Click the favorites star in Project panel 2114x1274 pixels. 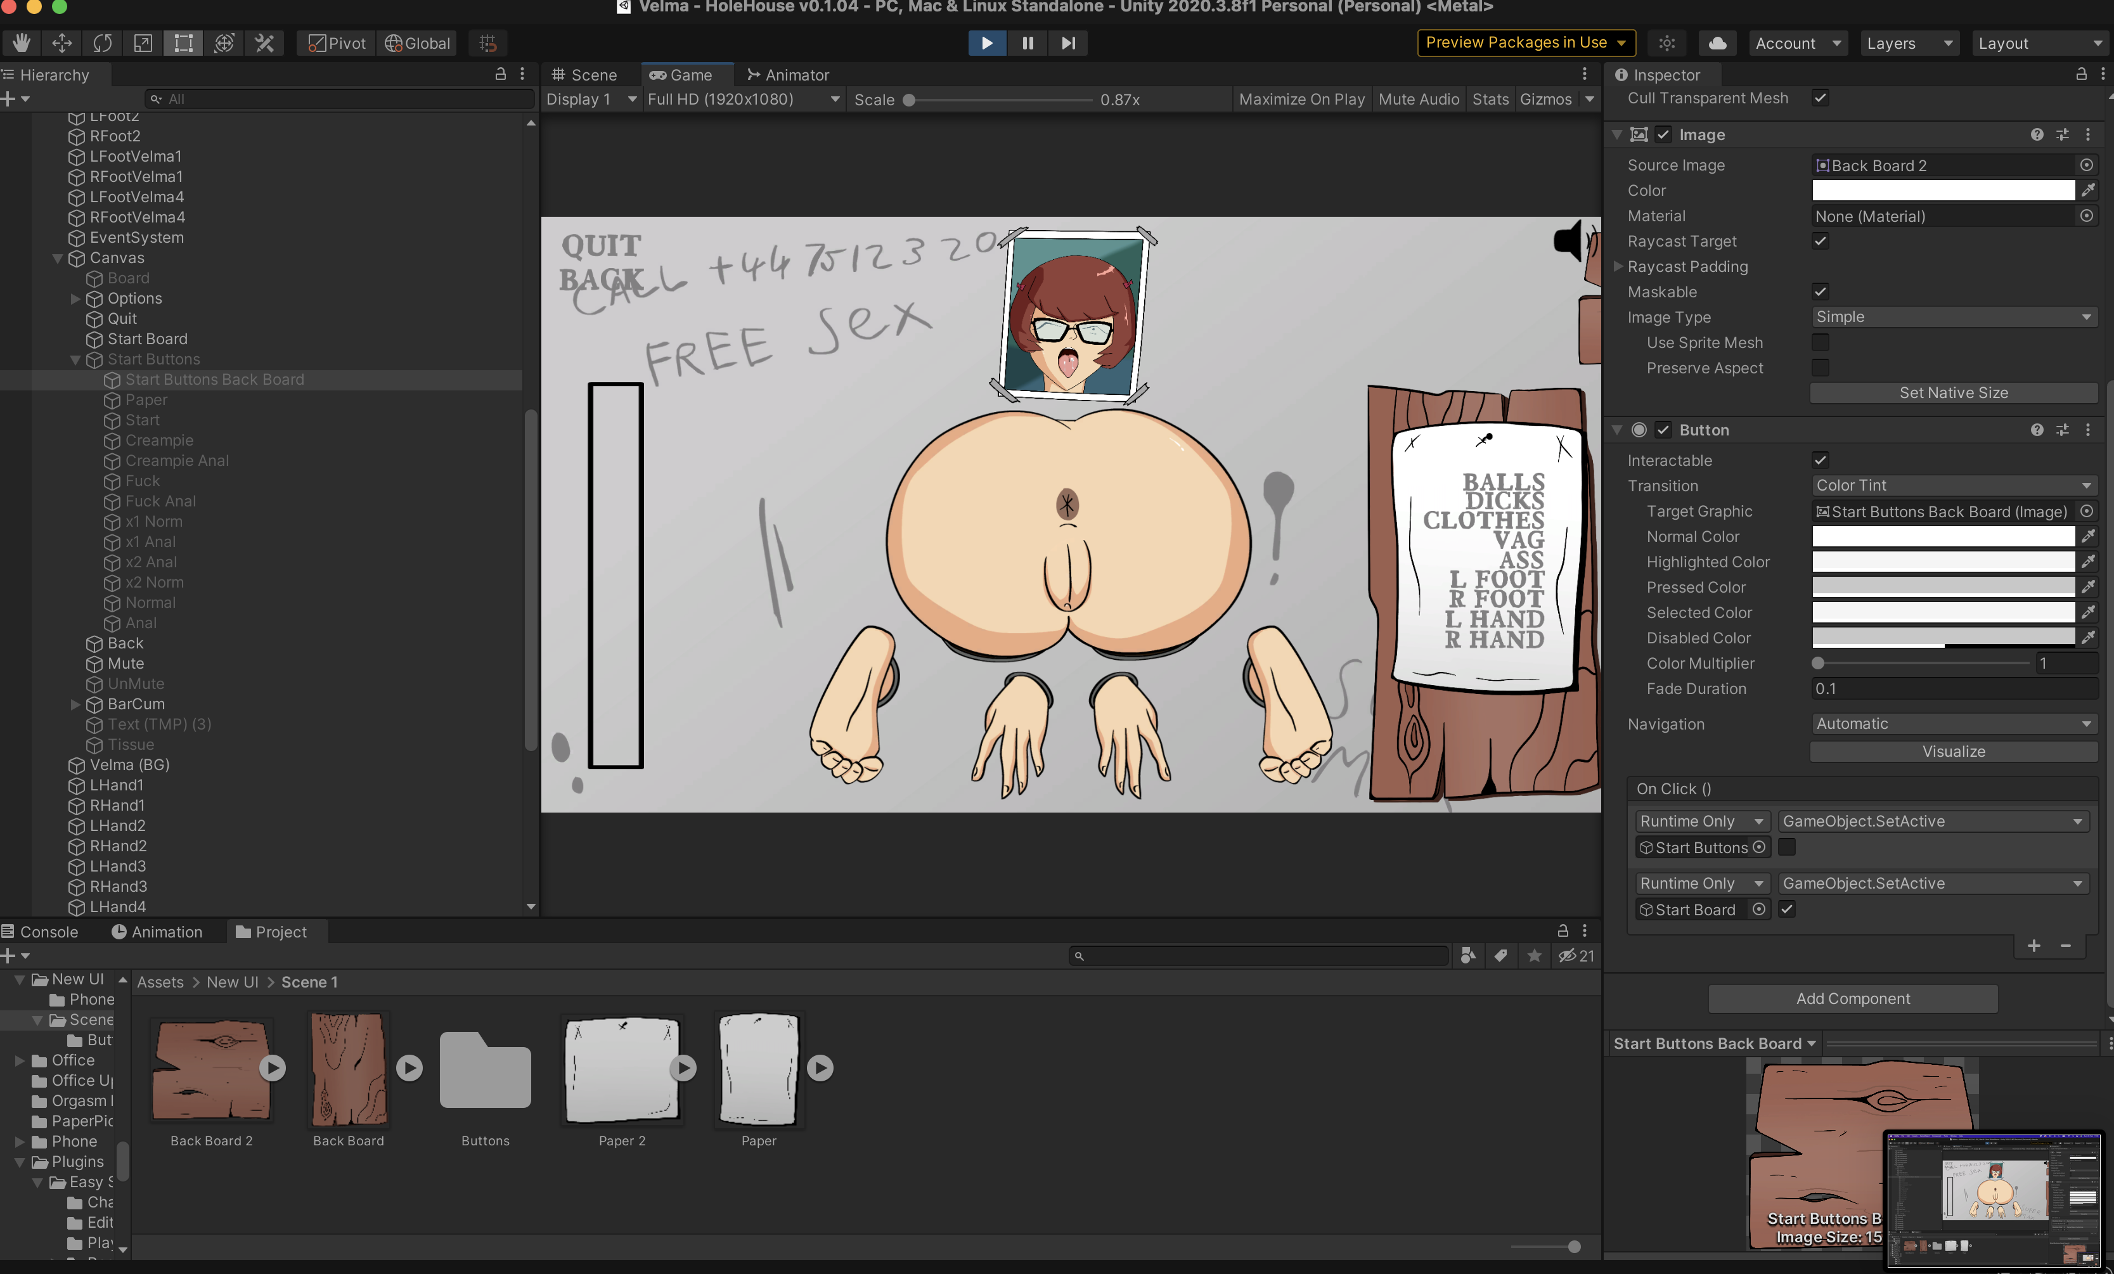coord(1534,955)
